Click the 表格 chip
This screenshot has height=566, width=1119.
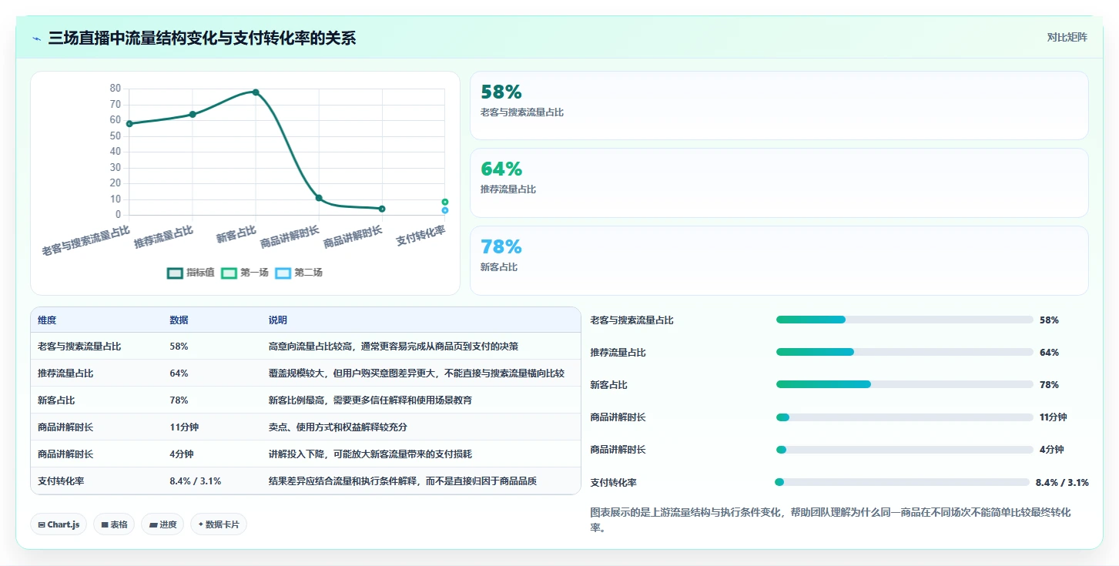pyautogui.click(x=114, y=524)
